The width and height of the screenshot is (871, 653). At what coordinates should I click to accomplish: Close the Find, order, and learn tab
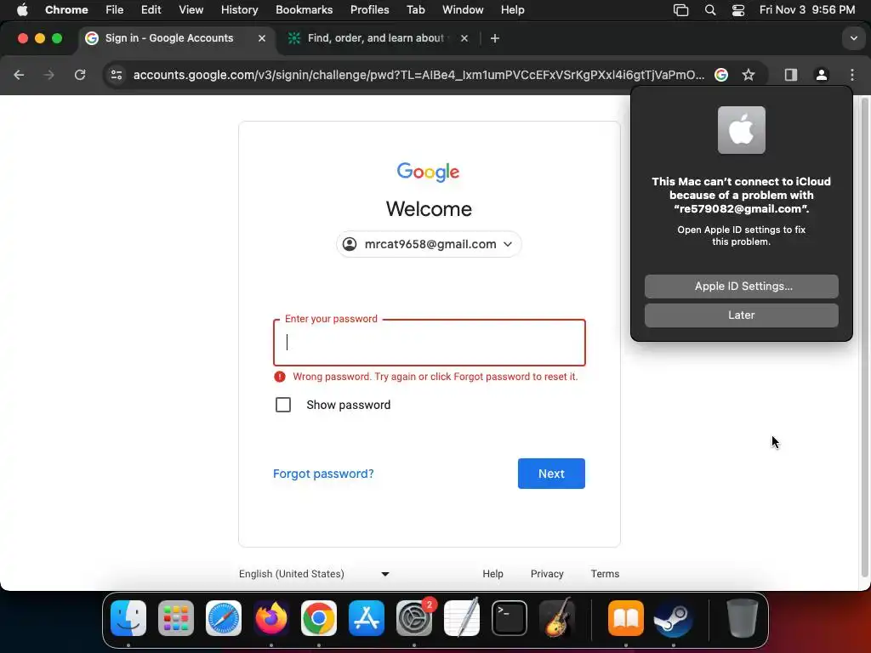[x=464, y=38]
